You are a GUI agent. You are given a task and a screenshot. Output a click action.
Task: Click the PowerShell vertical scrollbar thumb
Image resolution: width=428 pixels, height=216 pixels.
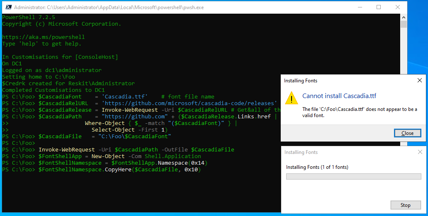[404, 24]
